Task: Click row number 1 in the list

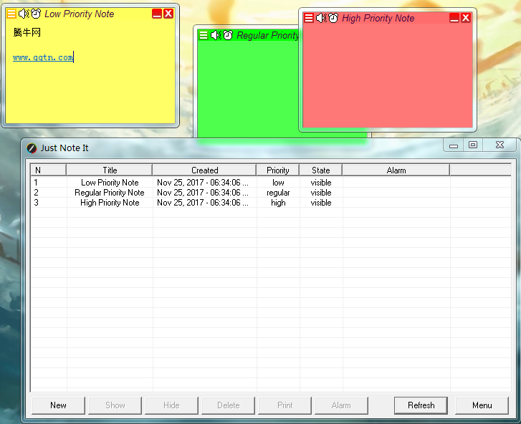Action: click(36, 183)
